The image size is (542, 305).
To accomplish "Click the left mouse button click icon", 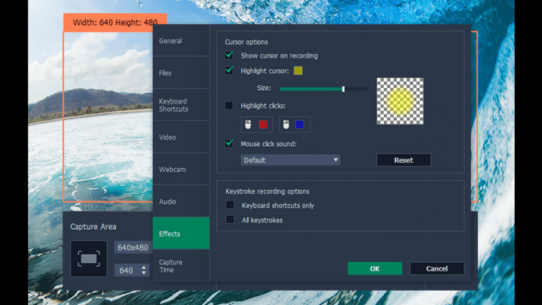I will [x=248, y=124].
